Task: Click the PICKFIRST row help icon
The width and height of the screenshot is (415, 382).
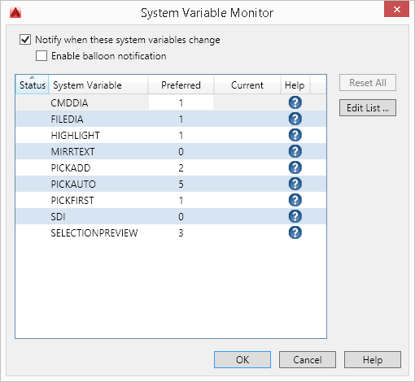Action: pos(295,200)
